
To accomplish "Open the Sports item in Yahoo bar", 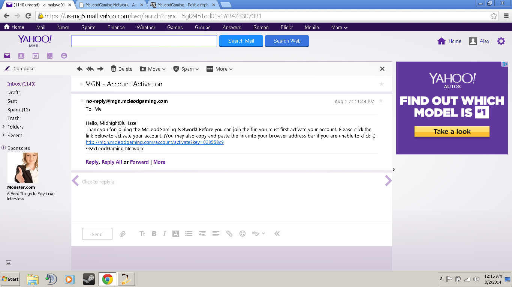I will [x=88, y=27].
